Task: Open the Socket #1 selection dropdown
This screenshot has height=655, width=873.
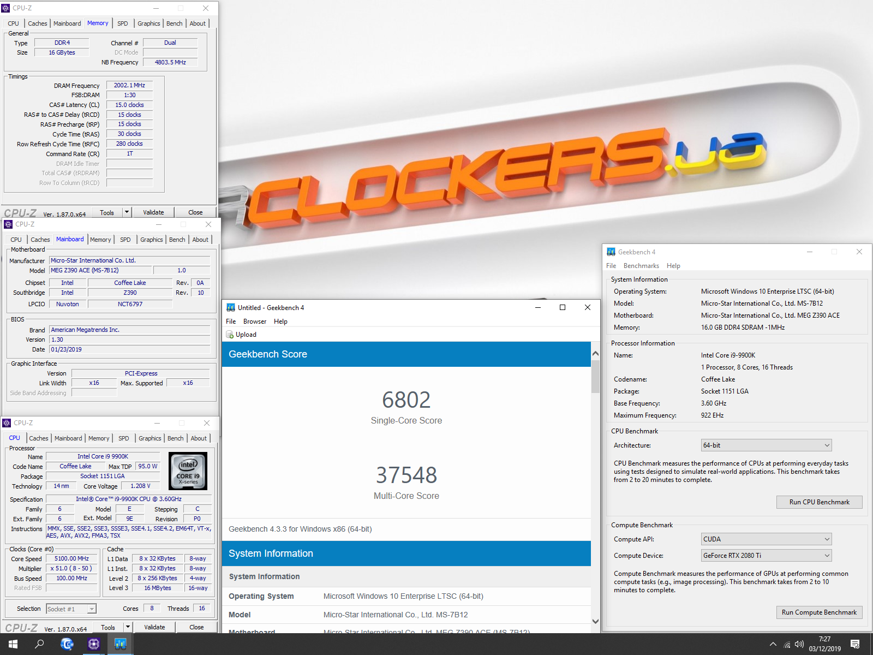Action: coord(71,609)
